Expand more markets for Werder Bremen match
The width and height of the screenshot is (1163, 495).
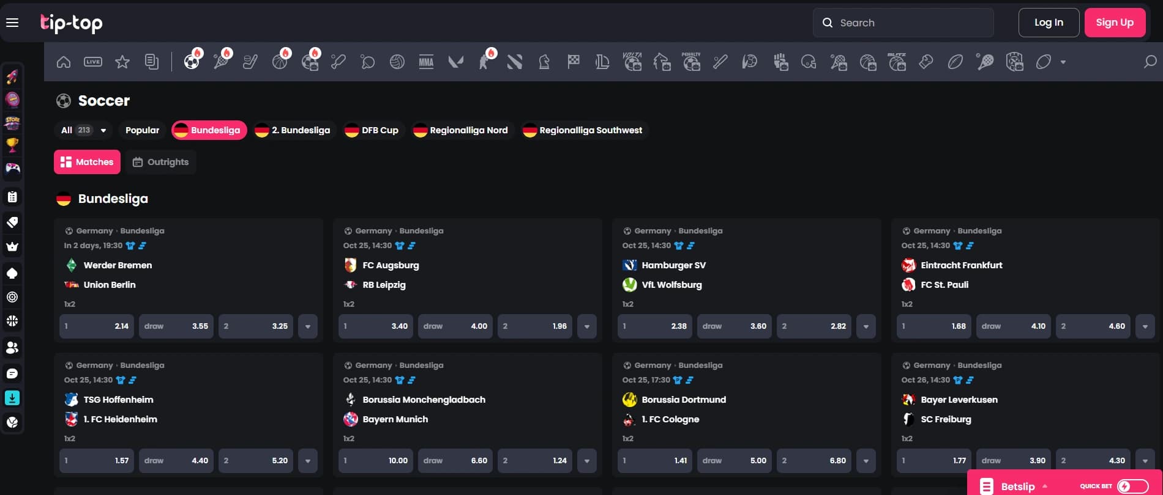(308, 326)
